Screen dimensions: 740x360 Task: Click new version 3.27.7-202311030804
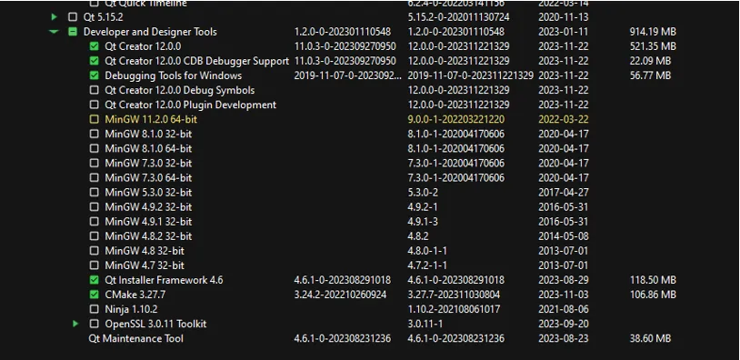[454, 295]
